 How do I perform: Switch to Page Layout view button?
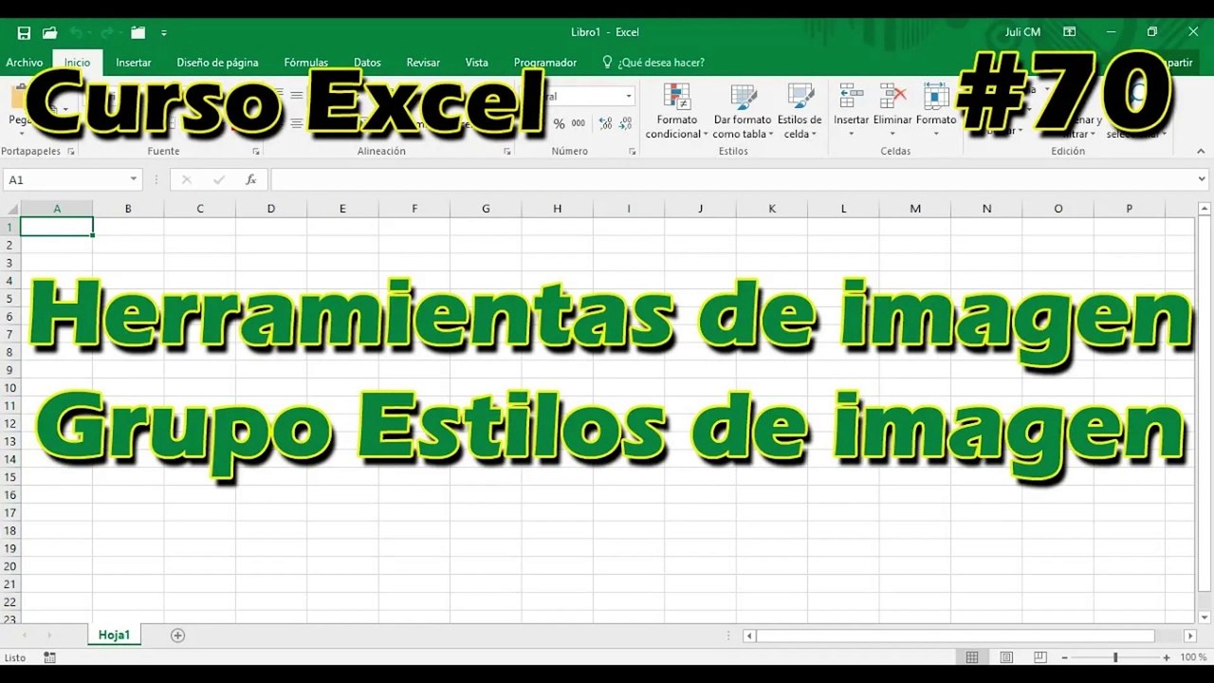[1006, 657]
